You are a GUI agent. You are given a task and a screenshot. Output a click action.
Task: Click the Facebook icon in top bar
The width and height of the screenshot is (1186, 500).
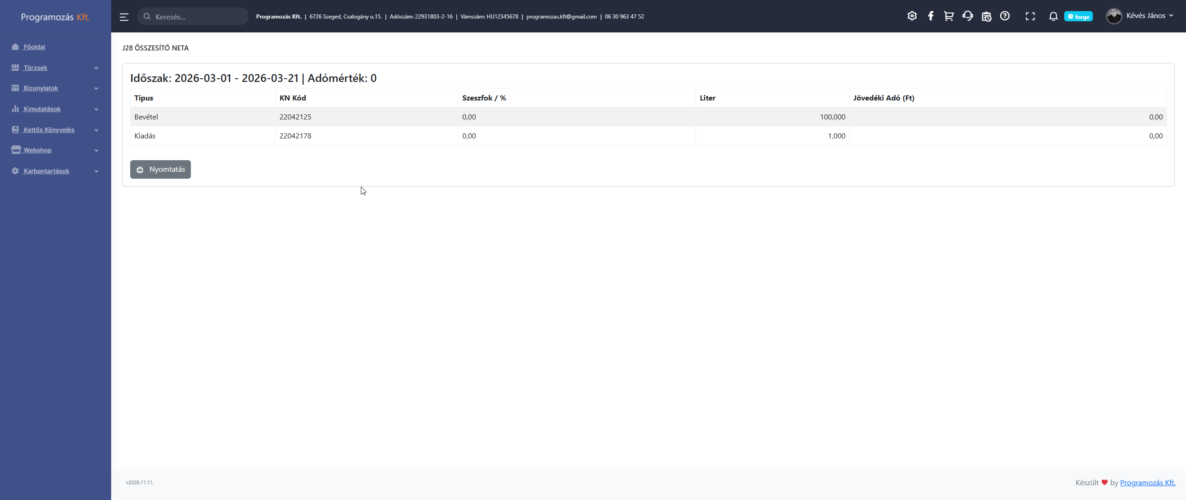[930, 16]
